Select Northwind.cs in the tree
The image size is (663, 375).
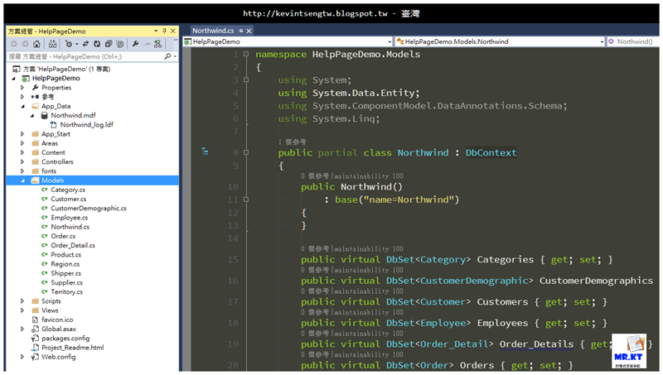[x=70, y=227]
